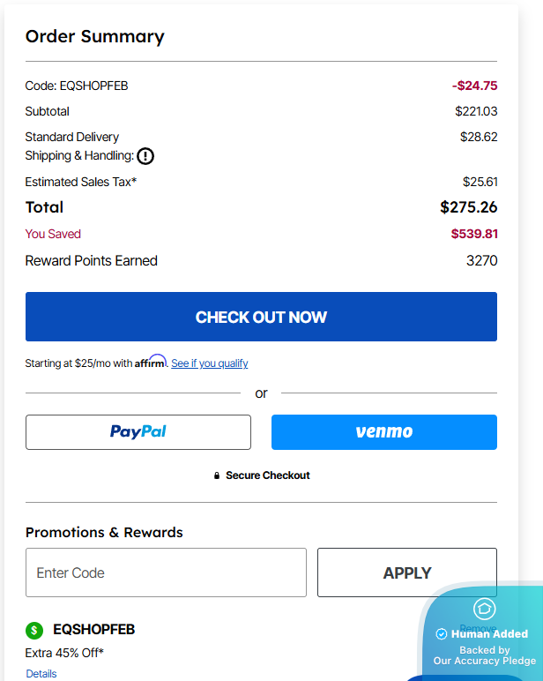Open the See if you qualify link
This screenshot has height=681, width=543.
(x=209, y=363)
